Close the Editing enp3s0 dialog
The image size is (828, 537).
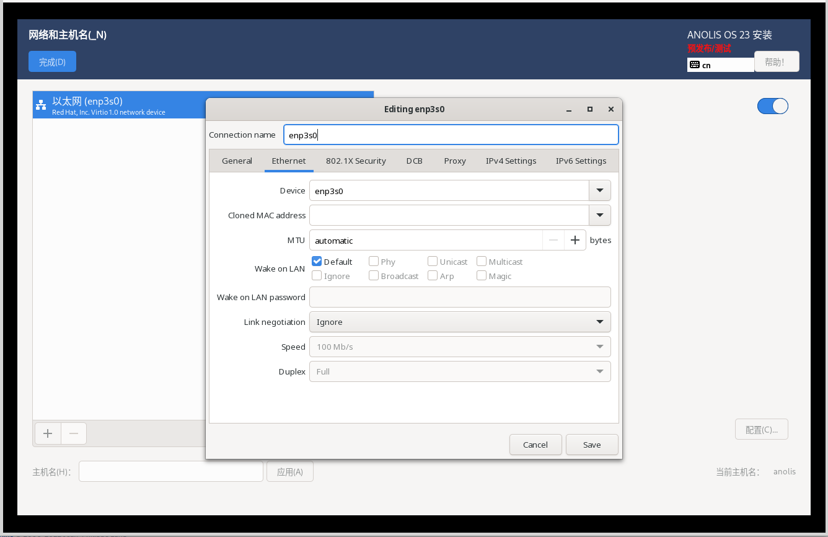(610, 109)
